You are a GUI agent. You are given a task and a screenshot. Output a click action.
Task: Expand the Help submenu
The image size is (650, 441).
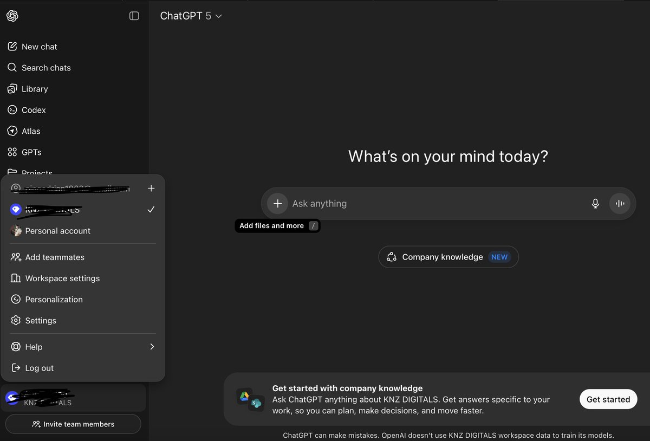83,347
